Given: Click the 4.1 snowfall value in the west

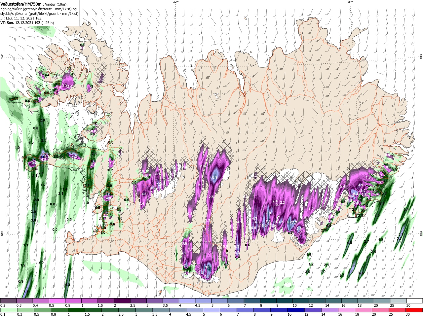Looking at the screenshot, I should (x=144, y=194).
